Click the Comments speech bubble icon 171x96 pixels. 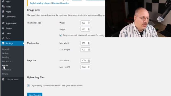(x=3, y=17)
